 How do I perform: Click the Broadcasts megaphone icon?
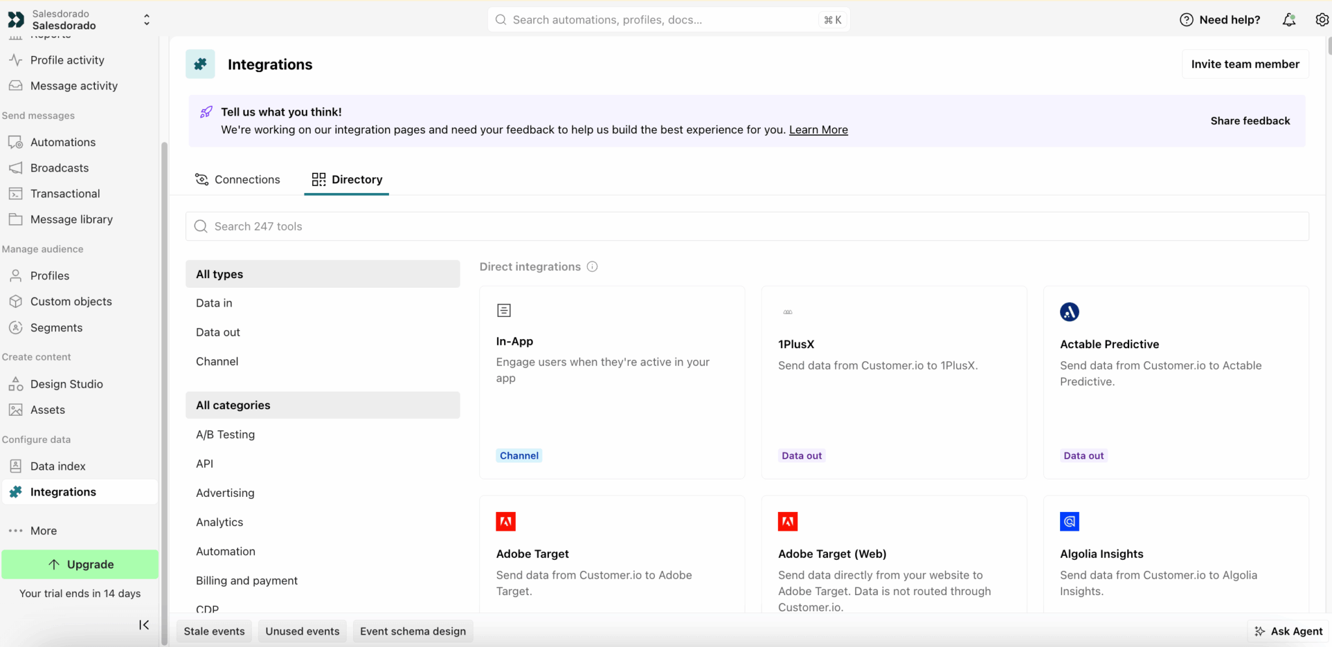(x=16, y=168)
